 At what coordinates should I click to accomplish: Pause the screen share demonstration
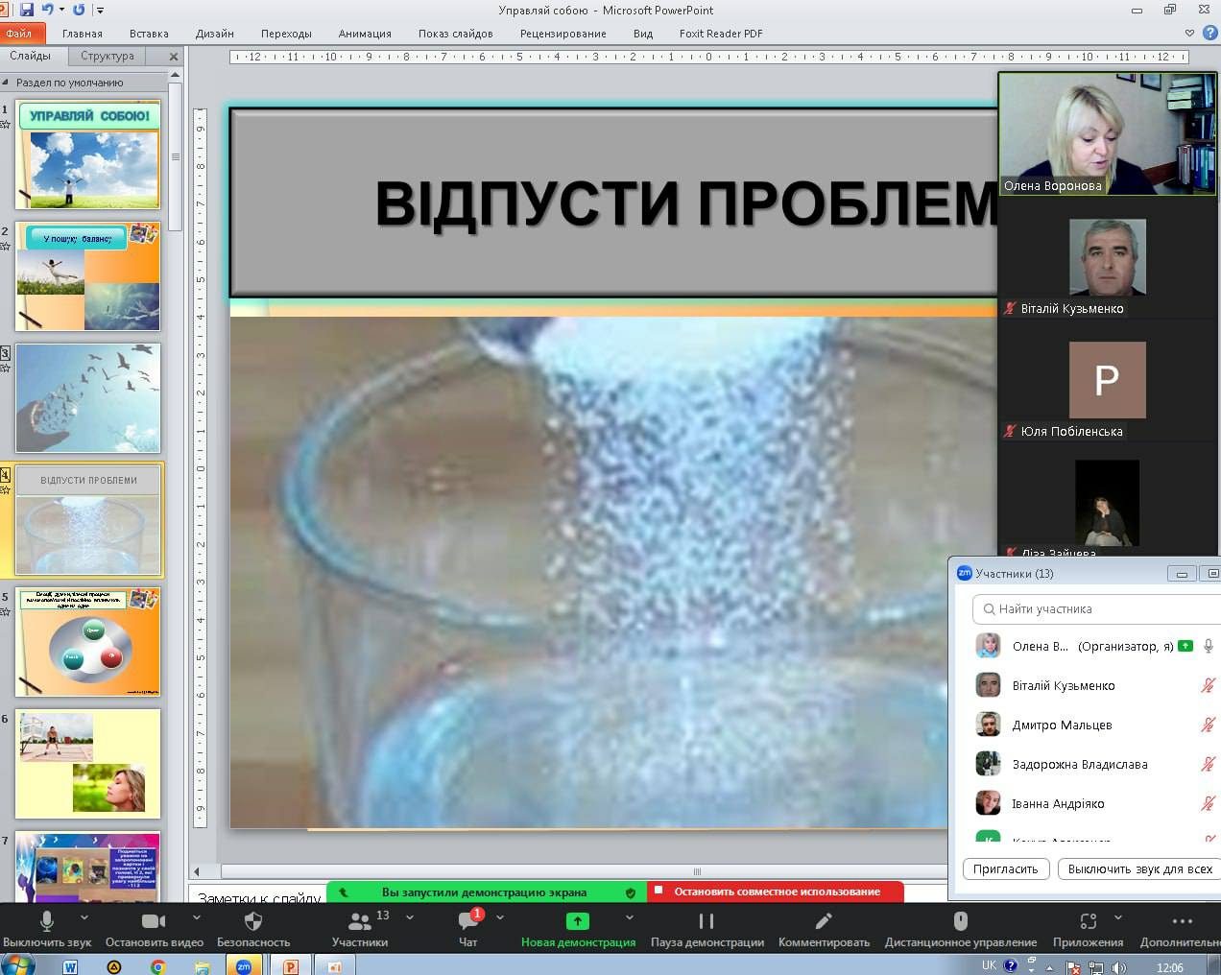[x=706, y=922]
